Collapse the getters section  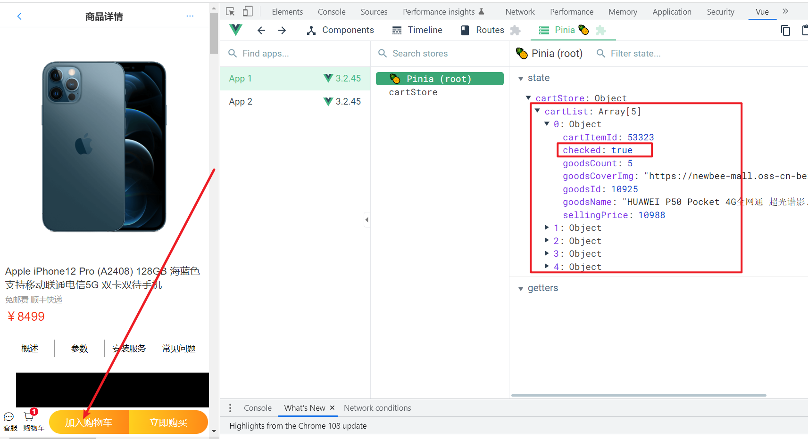pos(521,288)
